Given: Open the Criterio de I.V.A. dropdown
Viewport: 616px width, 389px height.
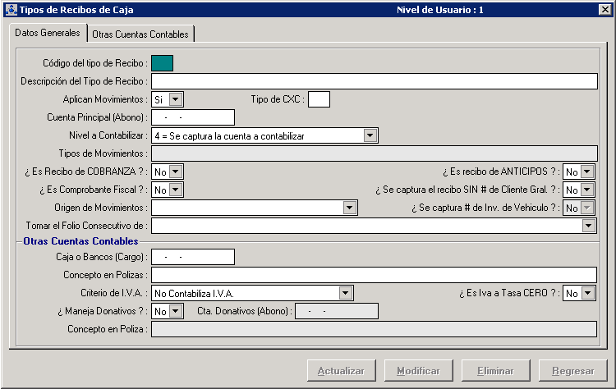Looking at the screenshot, I should 346,293.
